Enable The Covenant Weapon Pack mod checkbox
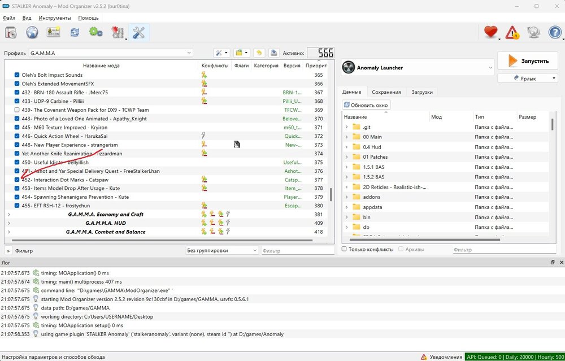Image resolution: width=565 pixels, height=361 pixels. coord(17,110)
